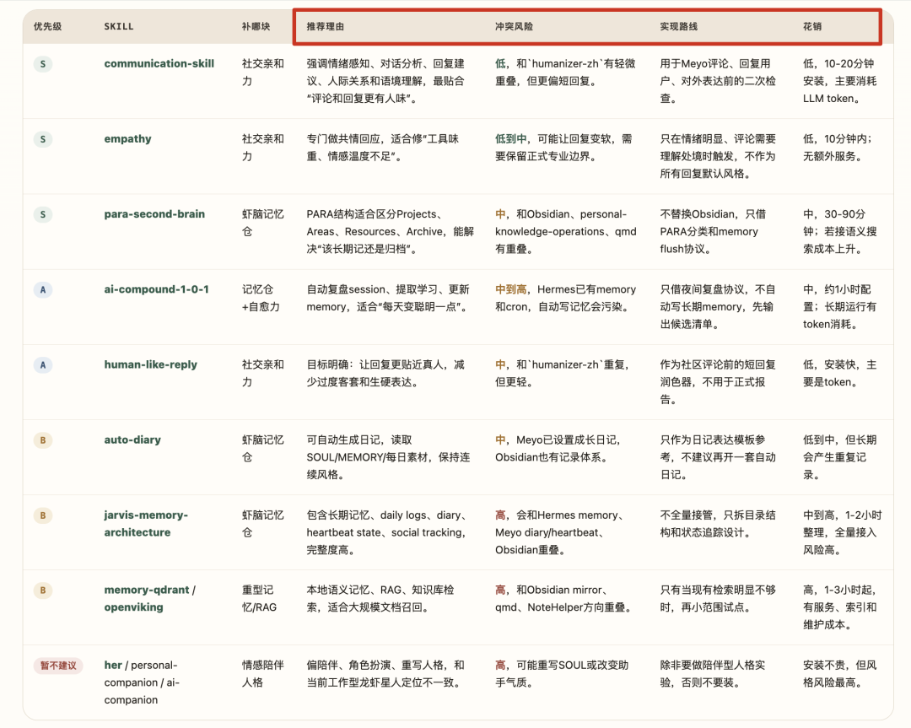This screenshot has height=728, width=911.
Task: Click the 推荐理由 column header
Action: pyautogui.click(x=326, y=26)
